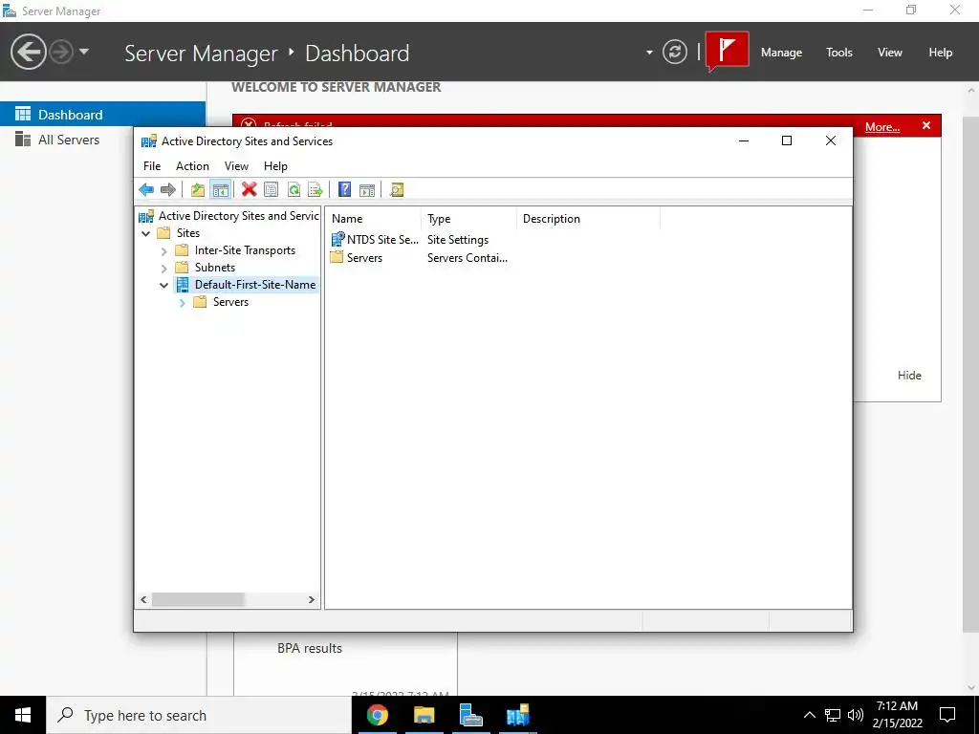
Task: Open the dropdown arrow beside Refresh icon
Action: point(649,53)
